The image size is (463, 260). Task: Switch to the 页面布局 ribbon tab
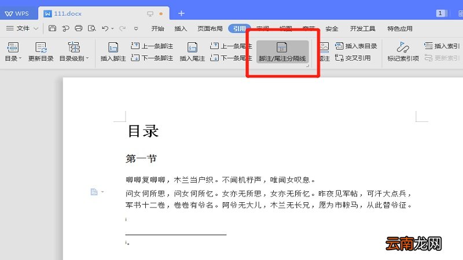click(x=210, y=28)
